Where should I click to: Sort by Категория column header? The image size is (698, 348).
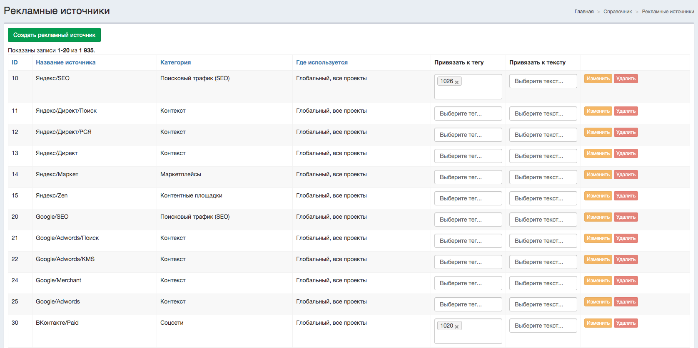coord(175,62)
